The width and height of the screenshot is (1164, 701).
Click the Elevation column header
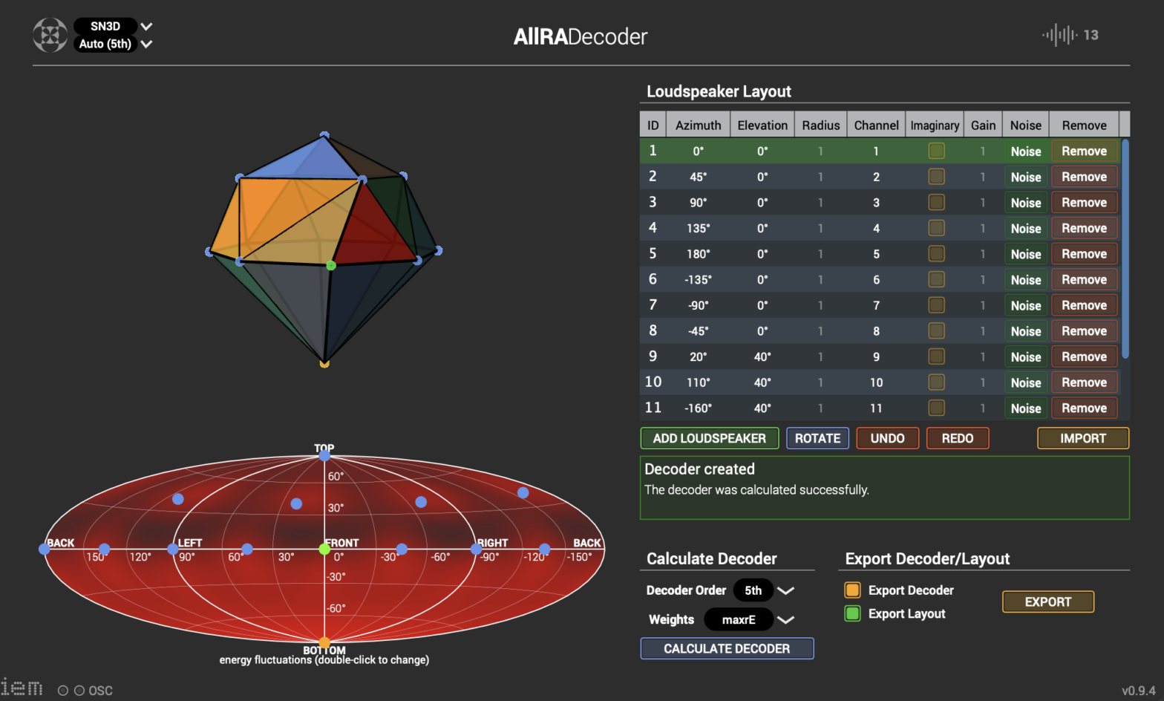(x=762, y=125)
